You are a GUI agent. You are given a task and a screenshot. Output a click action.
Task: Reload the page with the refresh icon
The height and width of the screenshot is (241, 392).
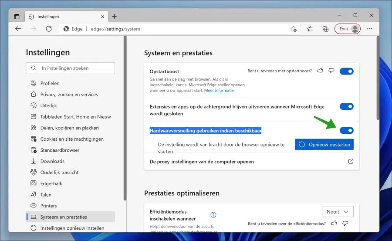(x=49, y=29)
